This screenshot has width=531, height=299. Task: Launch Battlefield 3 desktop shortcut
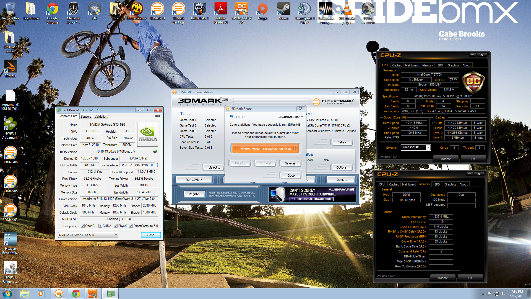(x=199, y=11)
